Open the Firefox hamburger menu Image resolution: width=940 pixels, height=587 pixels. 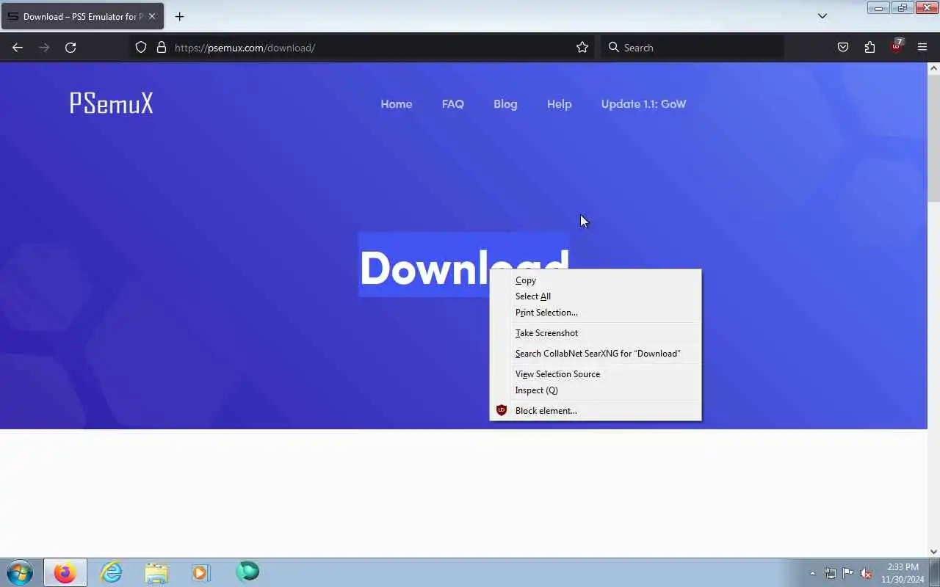pyautogui.click(x=922, y=48)
